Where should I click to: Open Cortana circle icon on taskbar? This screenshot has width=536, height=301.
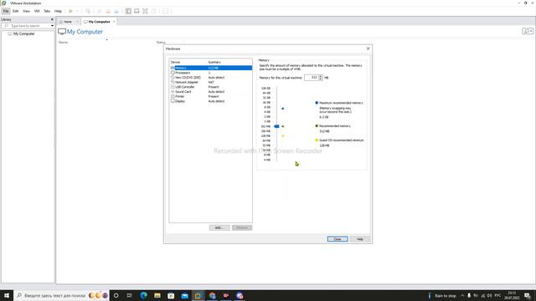pyautogui.click(x=116, y=295)
